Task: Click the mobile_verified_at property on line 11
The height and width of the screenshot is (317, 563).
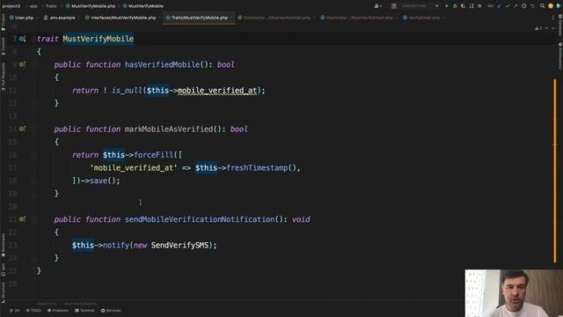Action: click(x=217, y=91)
